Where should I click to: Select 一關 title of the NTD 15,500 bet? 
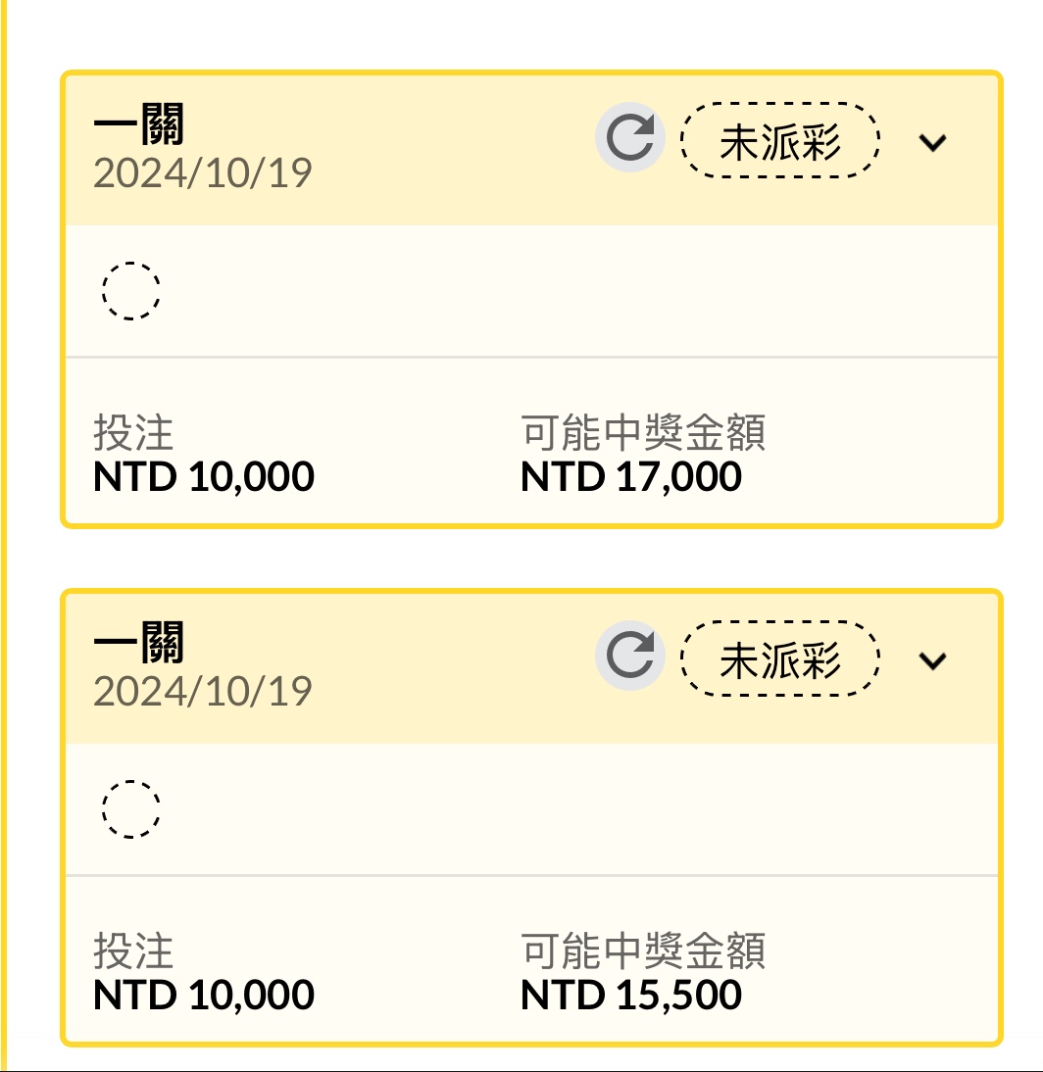point(139,645)
